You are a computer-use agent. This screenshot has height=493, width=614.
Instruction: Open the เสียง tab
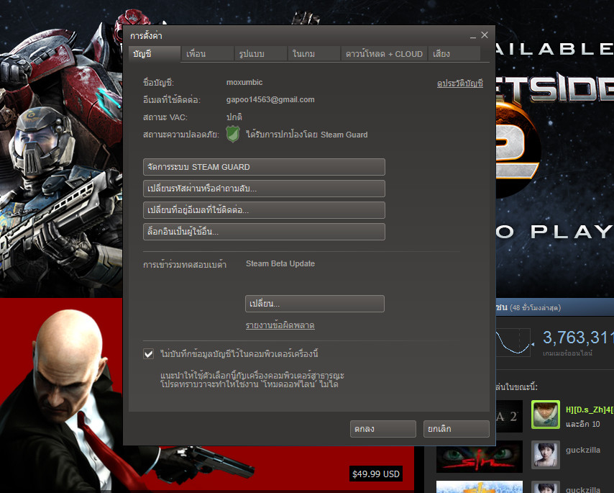(454, 54)
